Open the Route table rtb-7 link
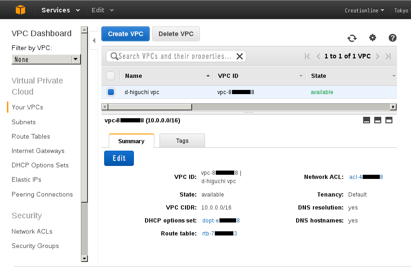This screenshot has width=411, height=267. [x=219, y=234]
